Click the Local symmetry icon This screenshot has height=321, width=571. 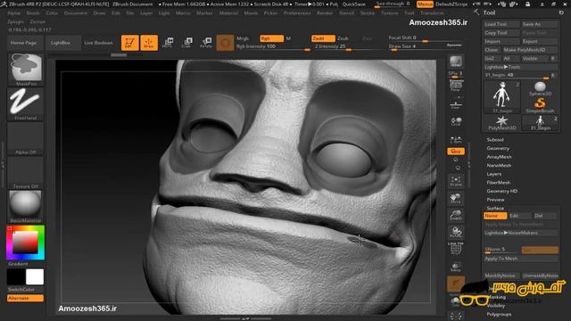coord(456,121)
